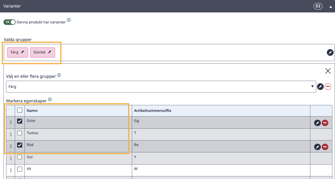Uncheck the Röd property checkbox
Viewport: 335px width, 179px height.
pos(20,145)
